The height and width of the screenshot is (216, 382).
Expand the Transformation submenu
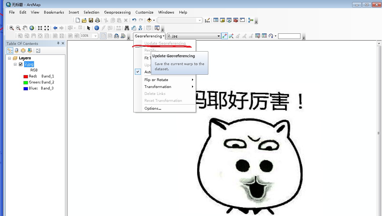[x=158, y=87]
